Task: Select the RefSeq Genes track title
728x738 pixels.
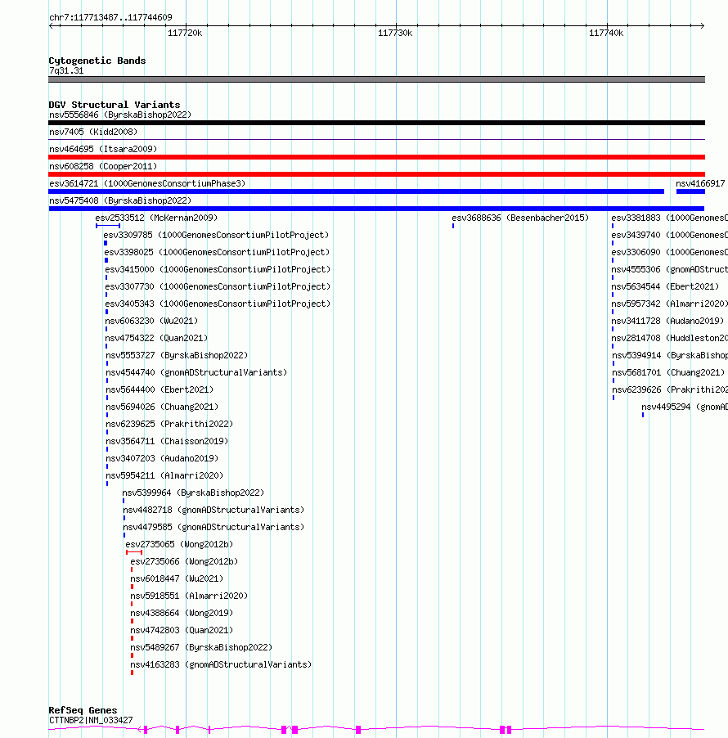Action: click(x=83, y=710)
